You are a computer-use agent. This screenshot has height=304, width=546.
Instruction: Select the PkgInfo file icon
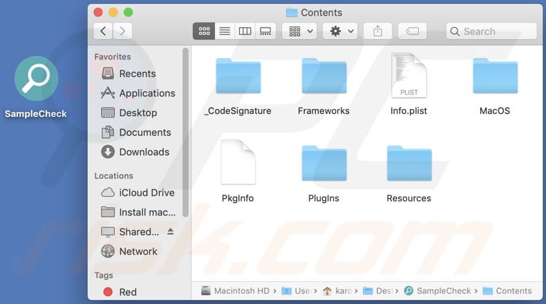238,162
